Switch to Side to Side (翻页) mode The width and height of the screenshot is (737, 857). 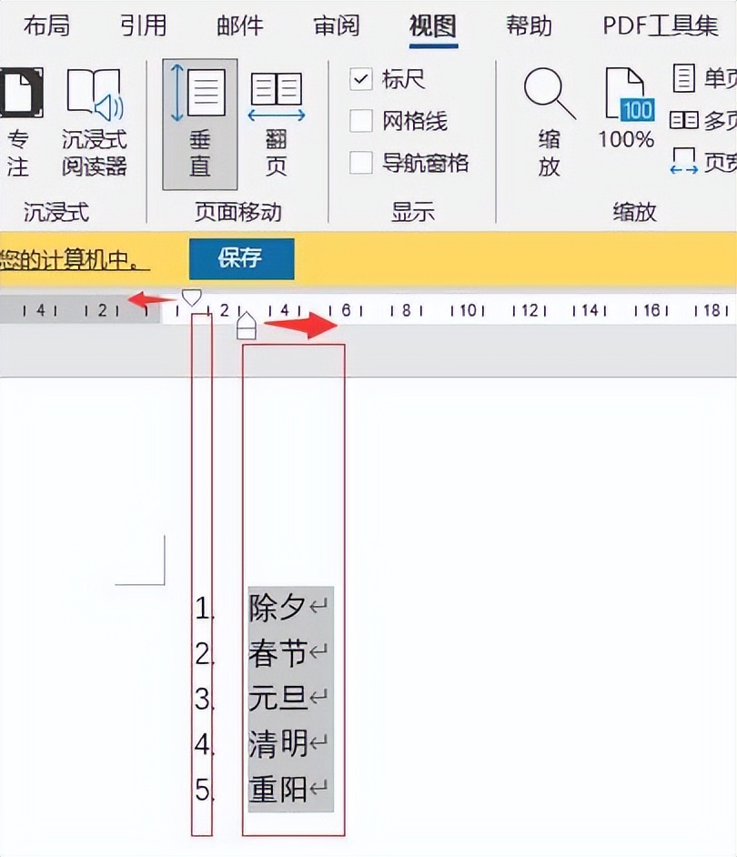click(x=276, y=124)
